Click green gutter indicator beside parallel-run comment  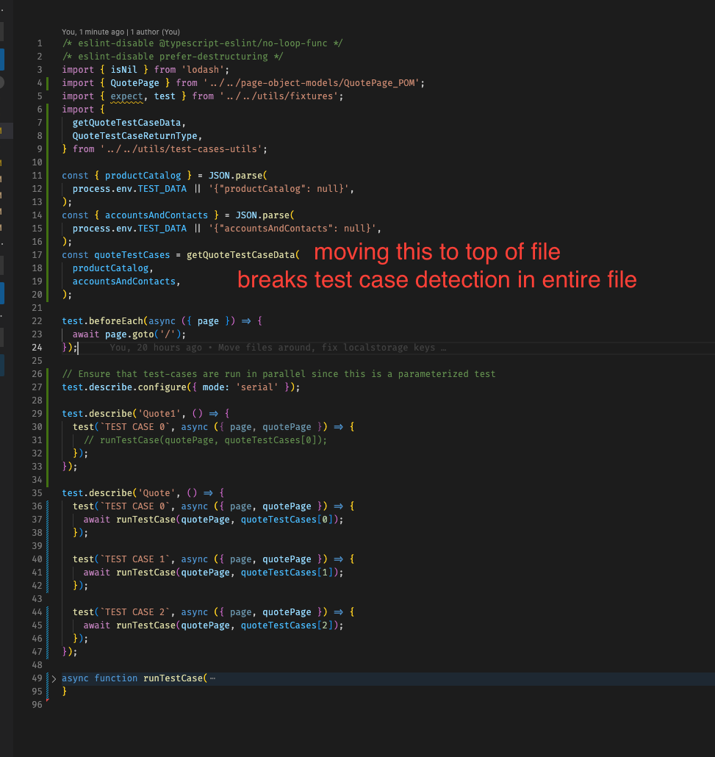pyautogui.click(x=48, y=373)
